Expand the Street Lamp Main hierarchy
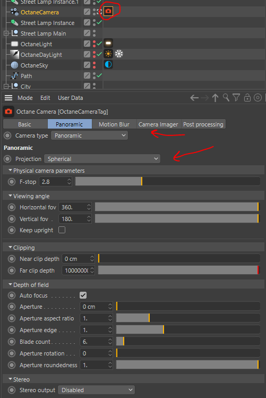The image size is (266, 398). pos(6,33)
